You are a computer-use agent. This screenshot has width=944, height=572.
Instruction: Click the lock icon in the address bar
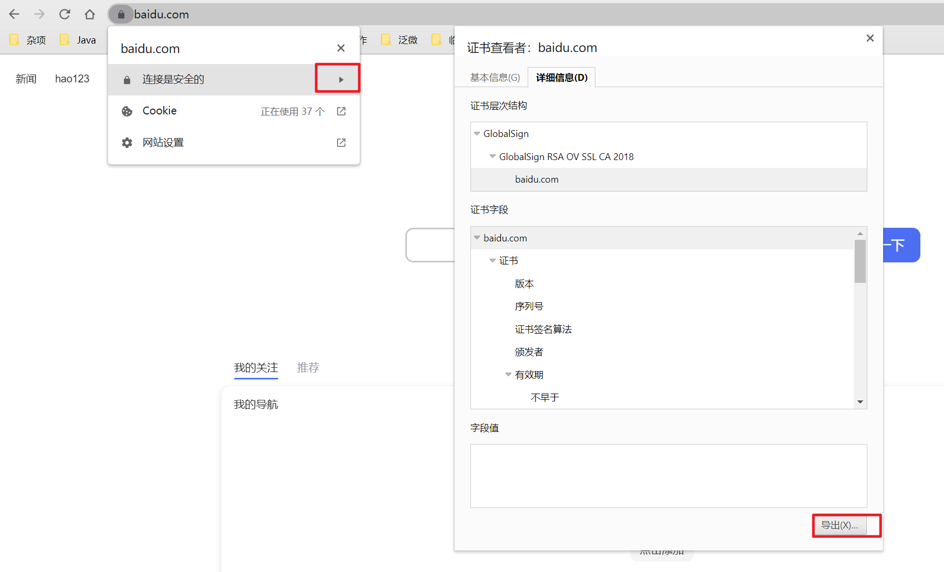[121, 14]
